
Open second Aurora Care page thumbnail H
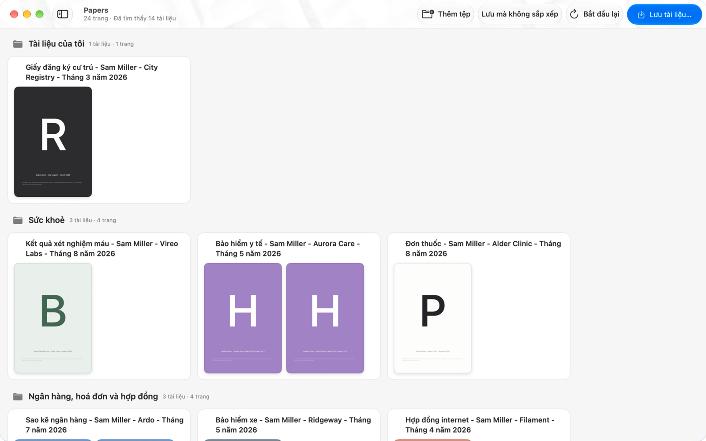[325, 318]
